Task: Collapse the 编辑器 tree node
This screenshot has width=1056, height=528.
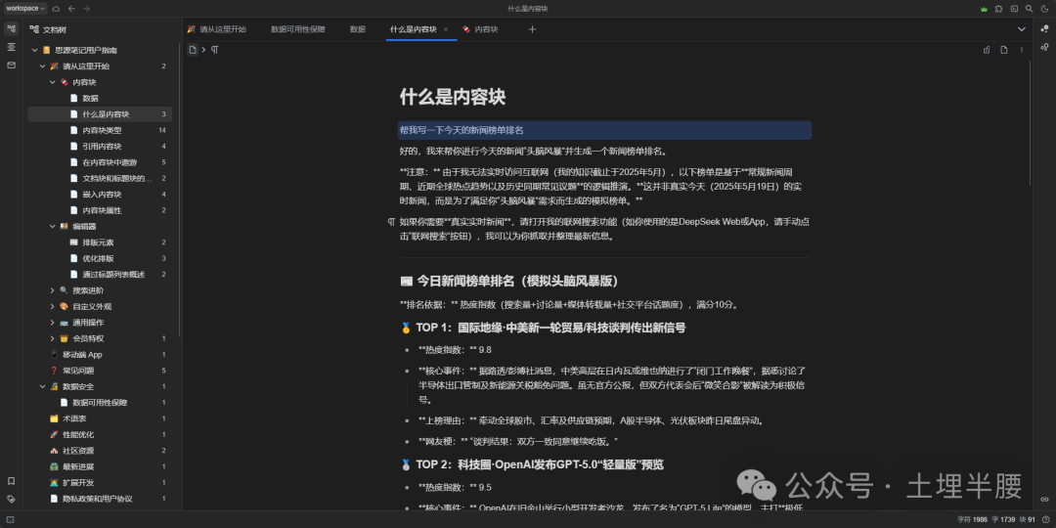Action: click(53, 226)
